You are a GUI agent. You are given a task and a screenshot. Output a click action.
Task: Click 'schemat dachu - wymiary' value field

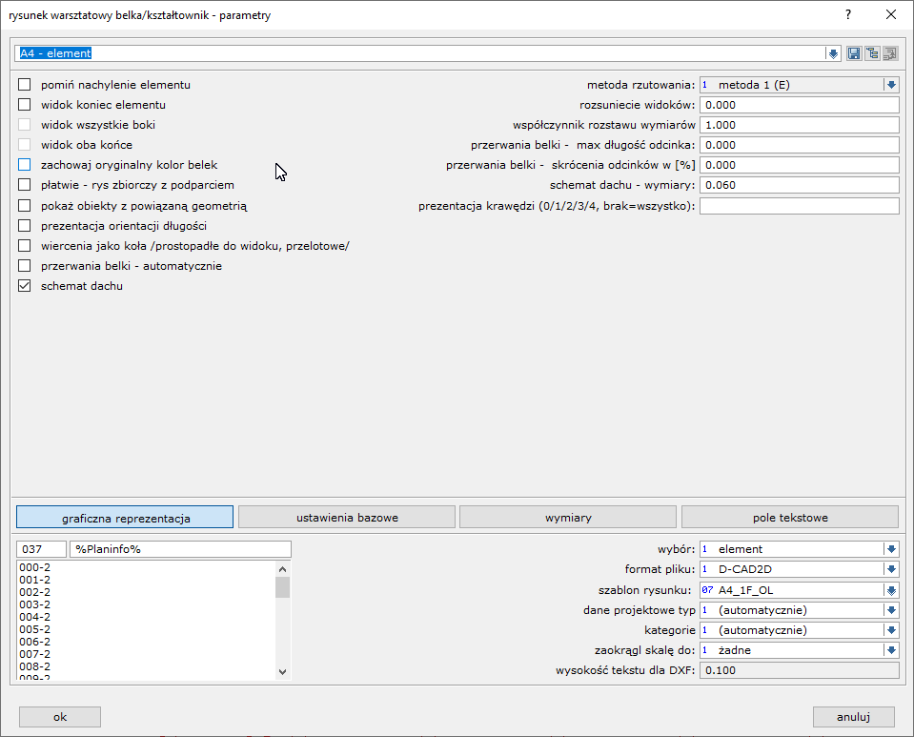(800, 185)
